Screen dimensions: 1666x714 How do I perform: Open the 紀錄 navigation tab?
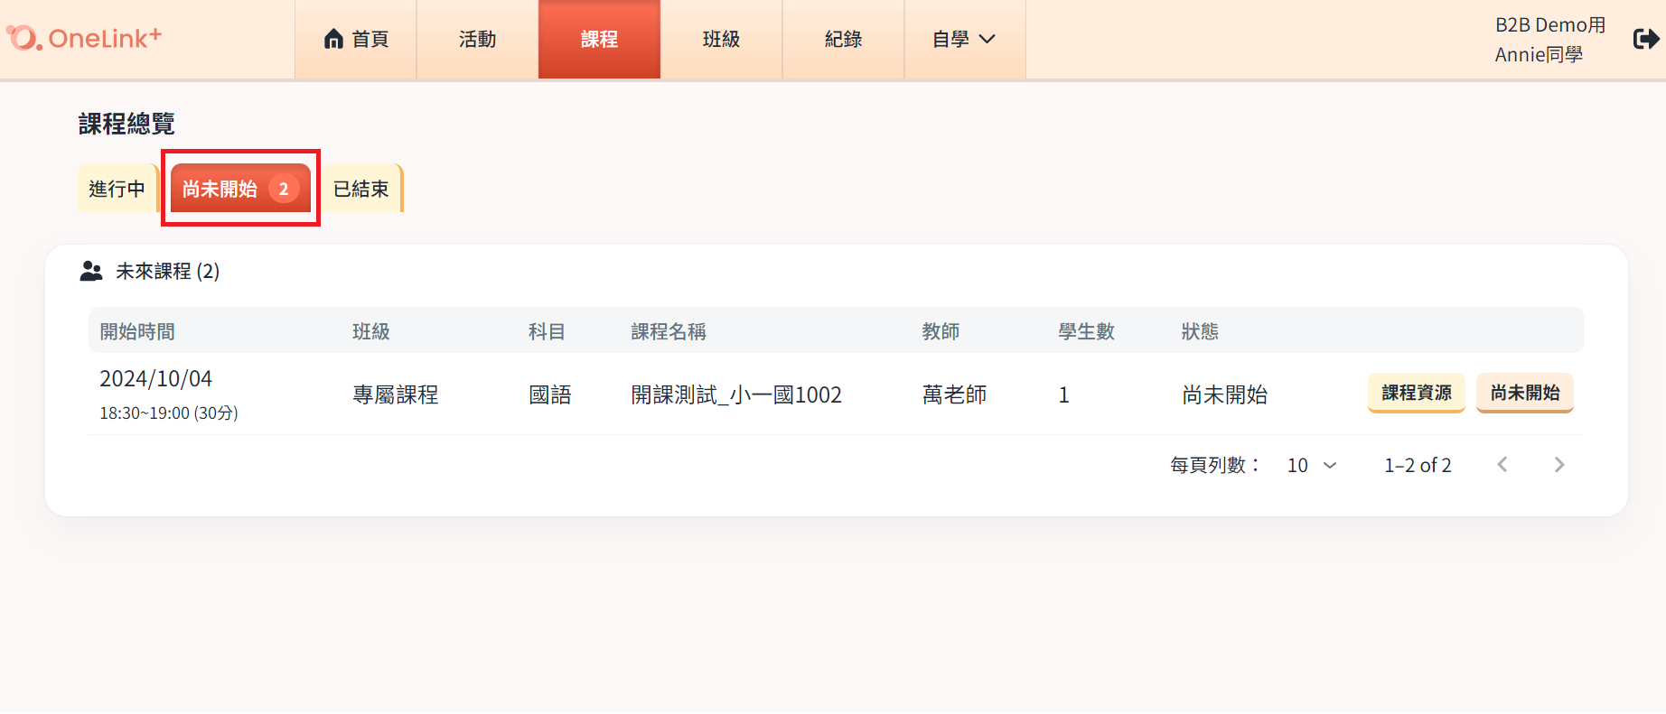click(x=844, y=39)
